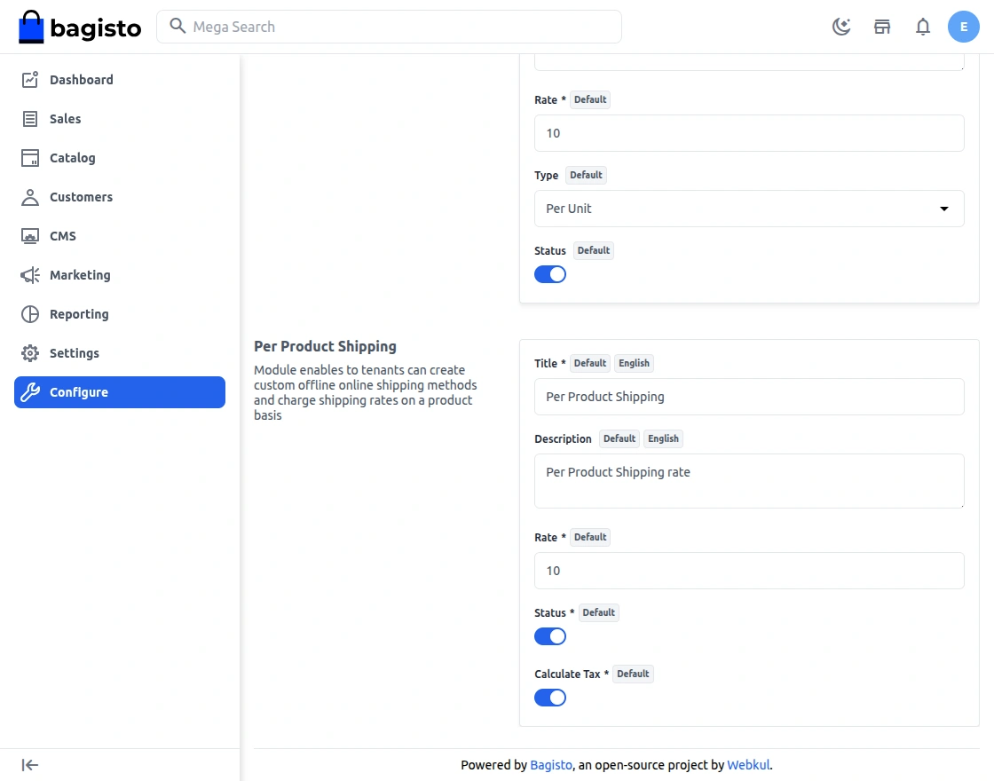Disable the Per Product Shipping status toggle
The width and height of the screenshot is (994, 781).
tap(549, 636)
